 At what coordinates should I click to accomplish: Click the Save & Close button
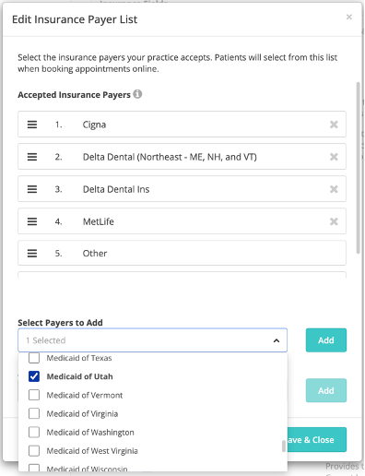click(x=317, y=440)
